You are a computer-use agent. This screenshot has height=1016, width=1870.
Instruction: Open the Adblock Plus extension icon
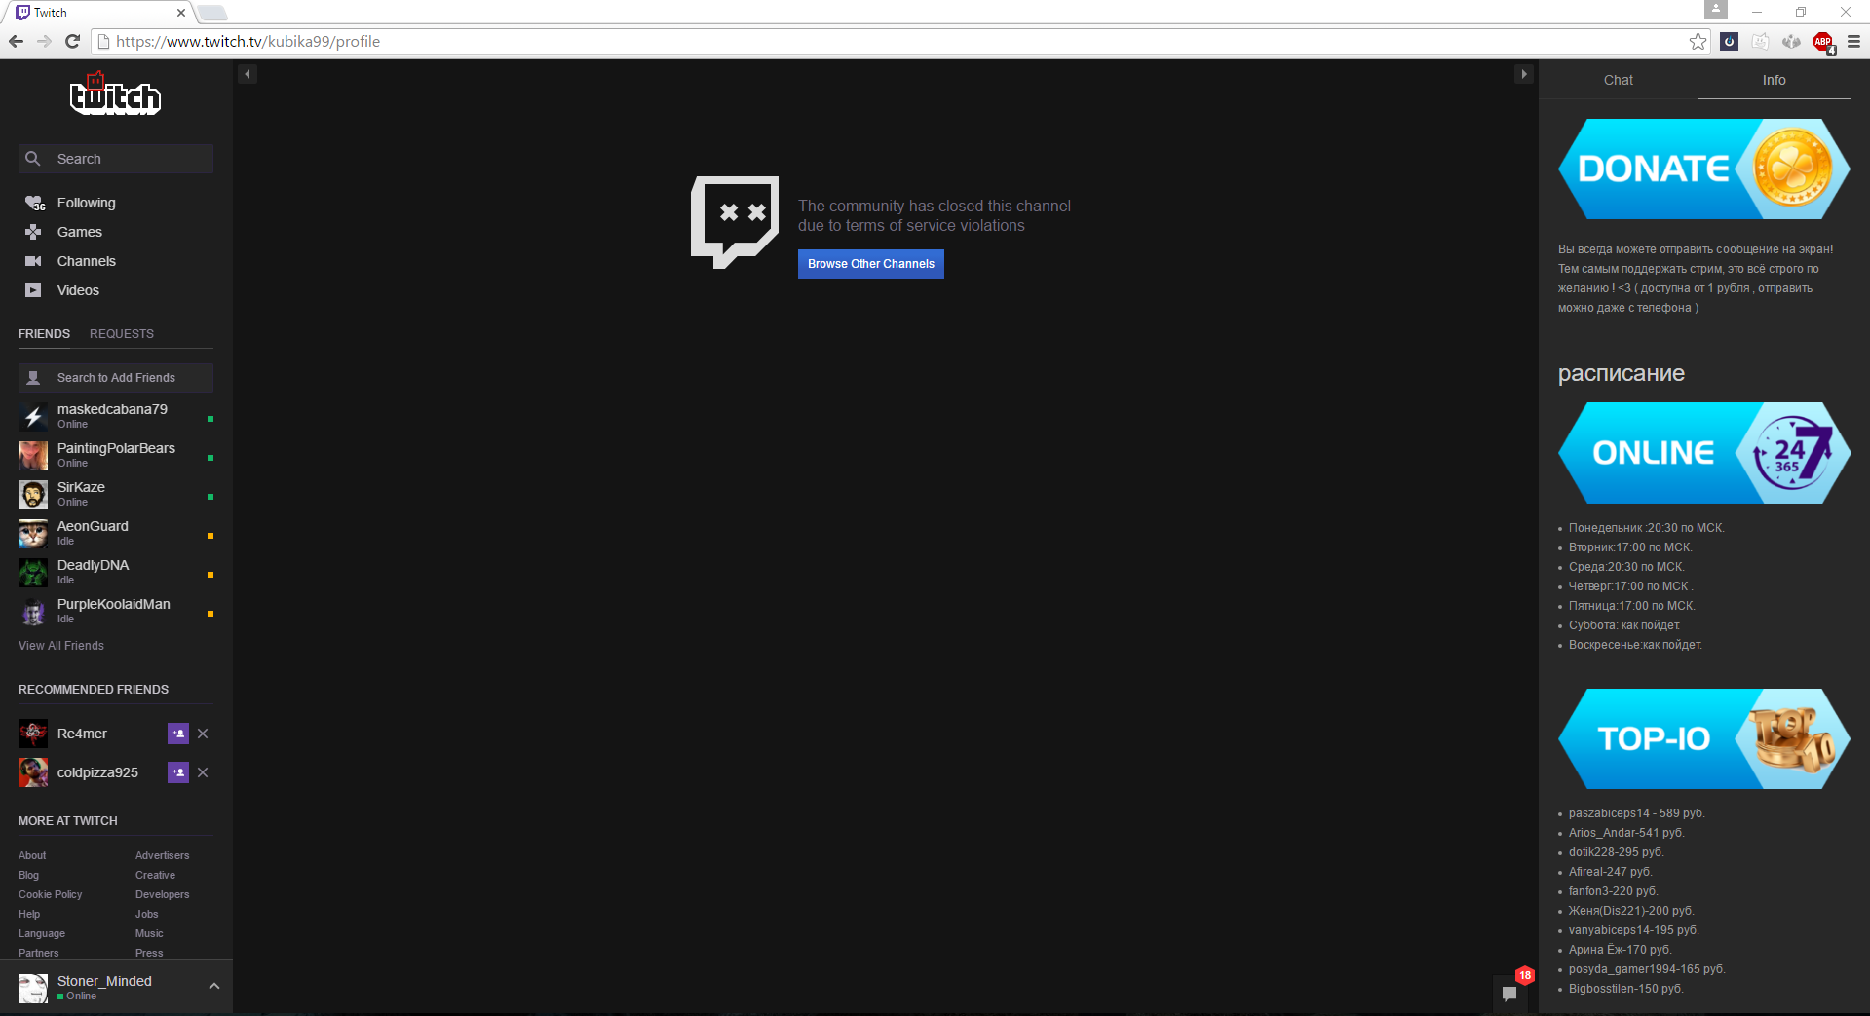coord(1823,41)
